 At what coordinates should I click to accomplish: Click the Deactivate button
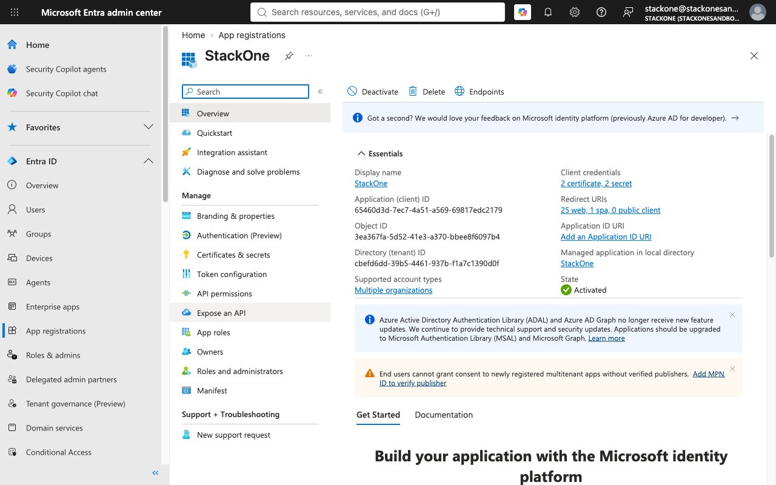(x=373, y=92)
